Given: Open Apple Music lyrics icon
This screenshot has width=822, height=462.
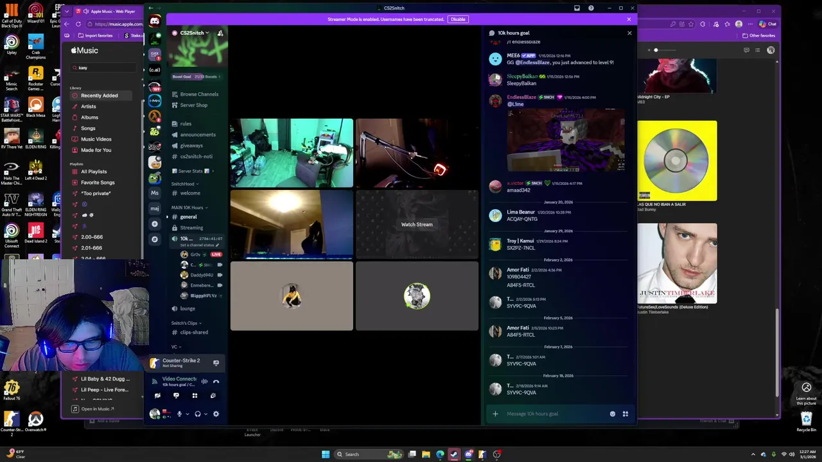Looking at the screenshot, I should pos(746,50).
